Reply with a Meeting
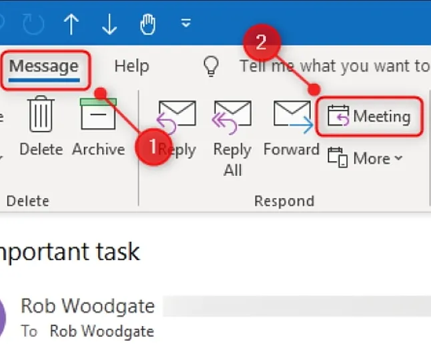Viewport: 431px width, 348px height. tap(369, 117)
